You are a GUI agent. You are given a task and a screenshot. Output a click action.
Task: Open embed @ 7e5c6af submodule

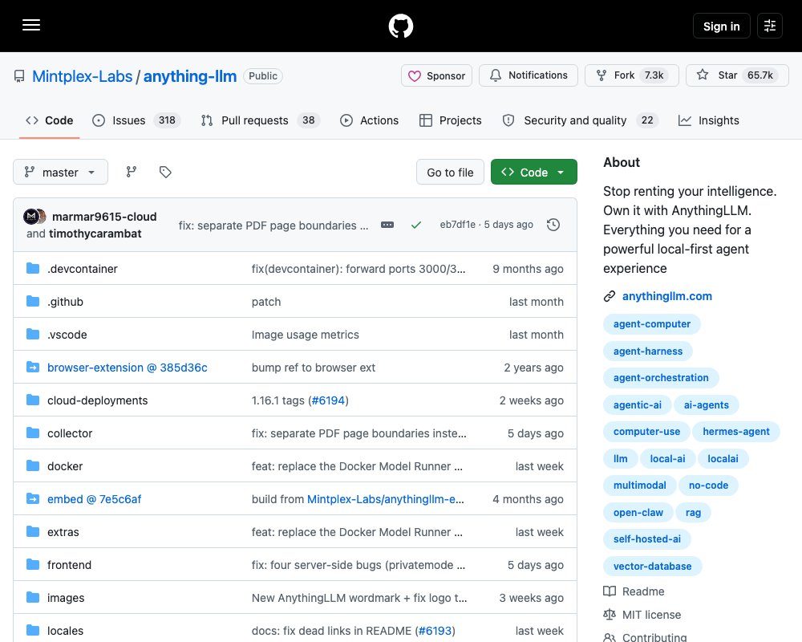pos(94,498)
